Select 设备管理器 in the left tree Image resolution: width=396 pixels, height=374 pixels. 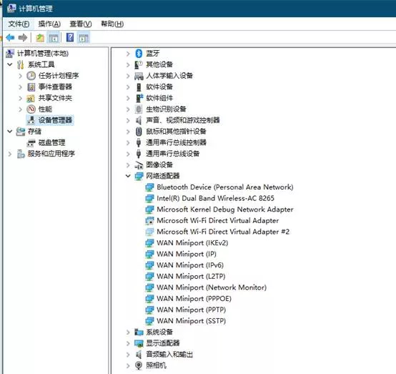coord(55,120)
